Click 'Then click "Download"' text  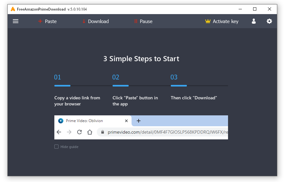click(x=194, y=98)
